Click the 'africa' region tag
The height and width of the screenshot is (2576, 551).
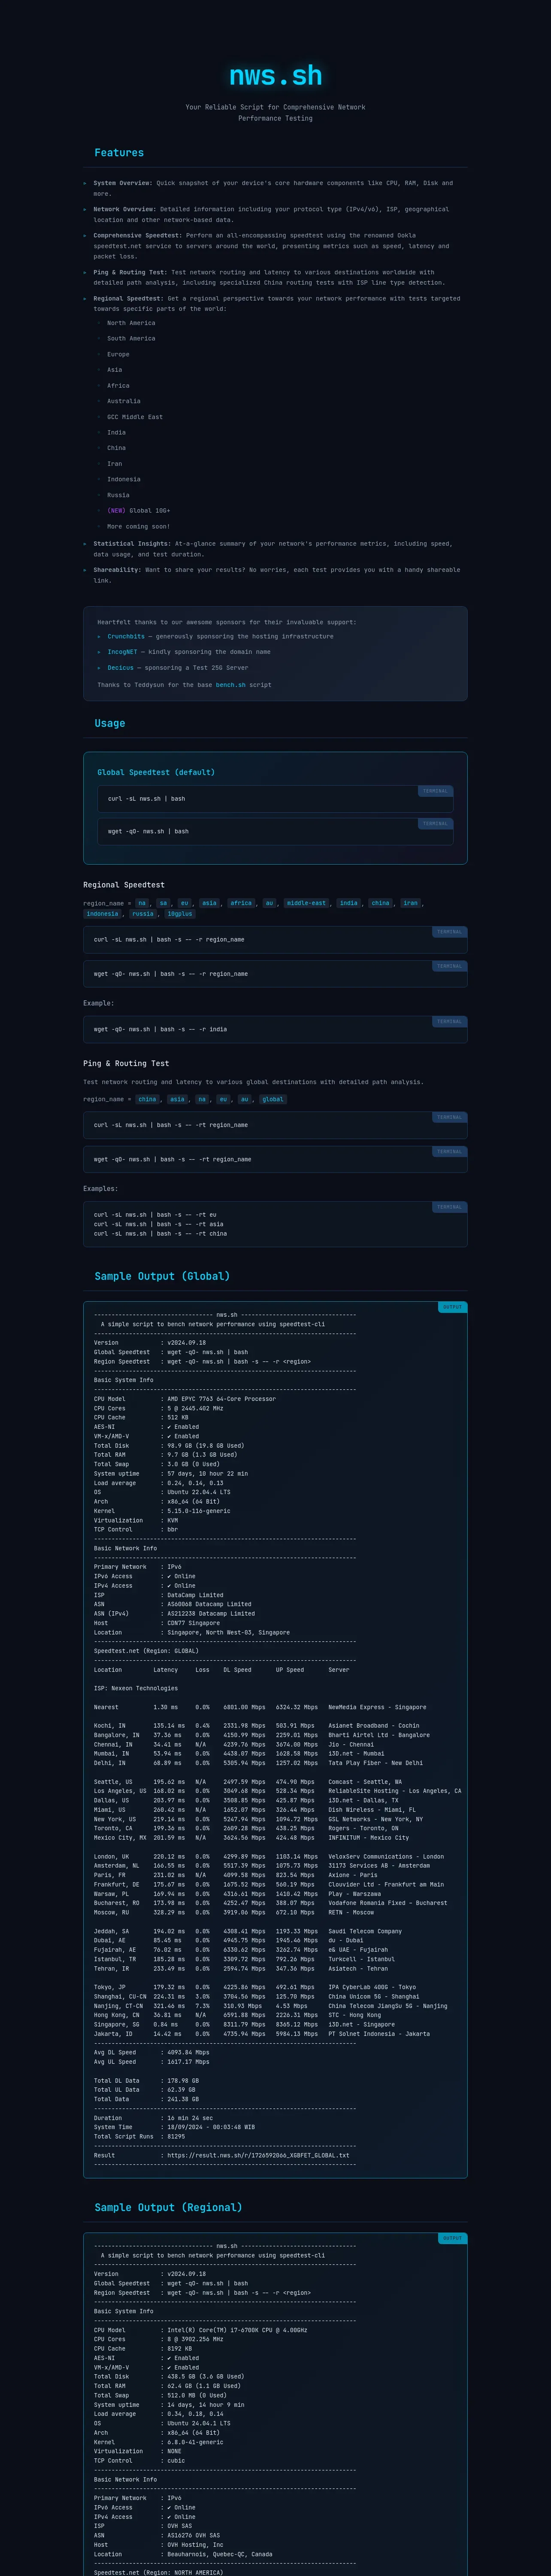[241, 903]
